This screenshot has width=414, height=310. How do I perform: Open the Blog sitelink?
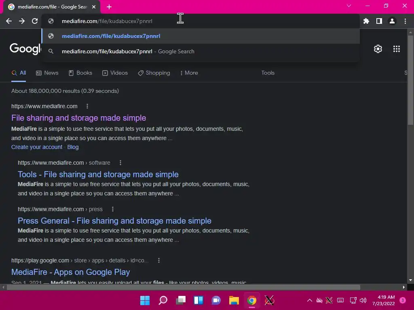(73, 147)
